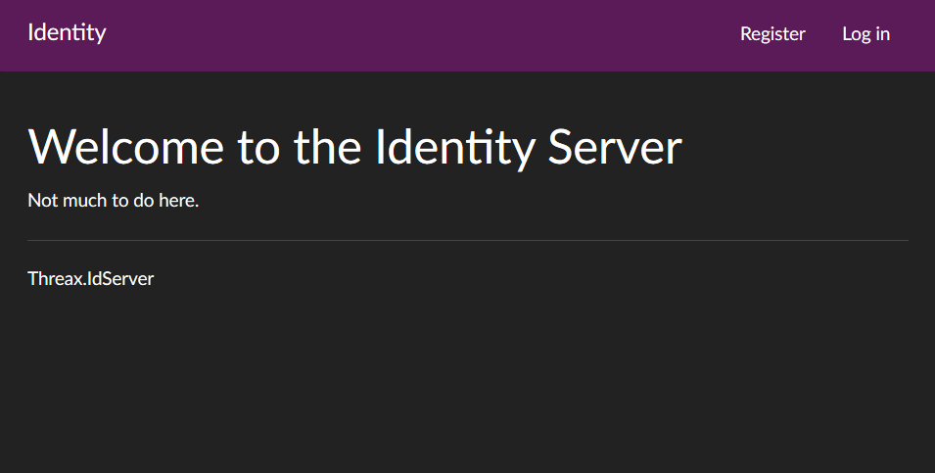
Task: Click the word "Welcome" in the heading
Action: pyautogui.click(x=126, y=148)
